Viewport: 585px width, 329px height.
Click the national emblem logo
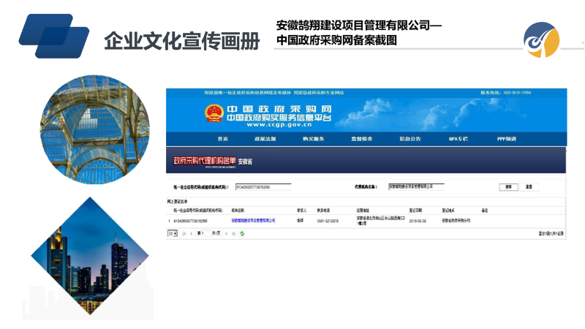click(x=214, y=113)
